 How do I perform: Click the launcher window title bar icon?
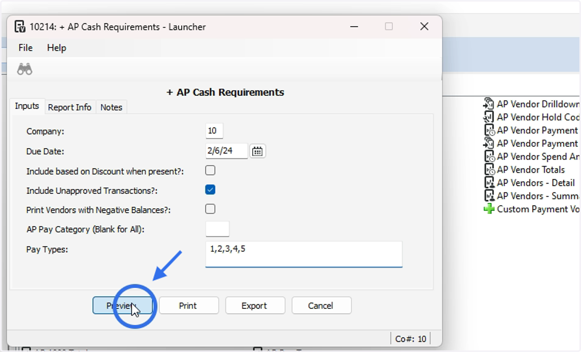click(20, 27)
